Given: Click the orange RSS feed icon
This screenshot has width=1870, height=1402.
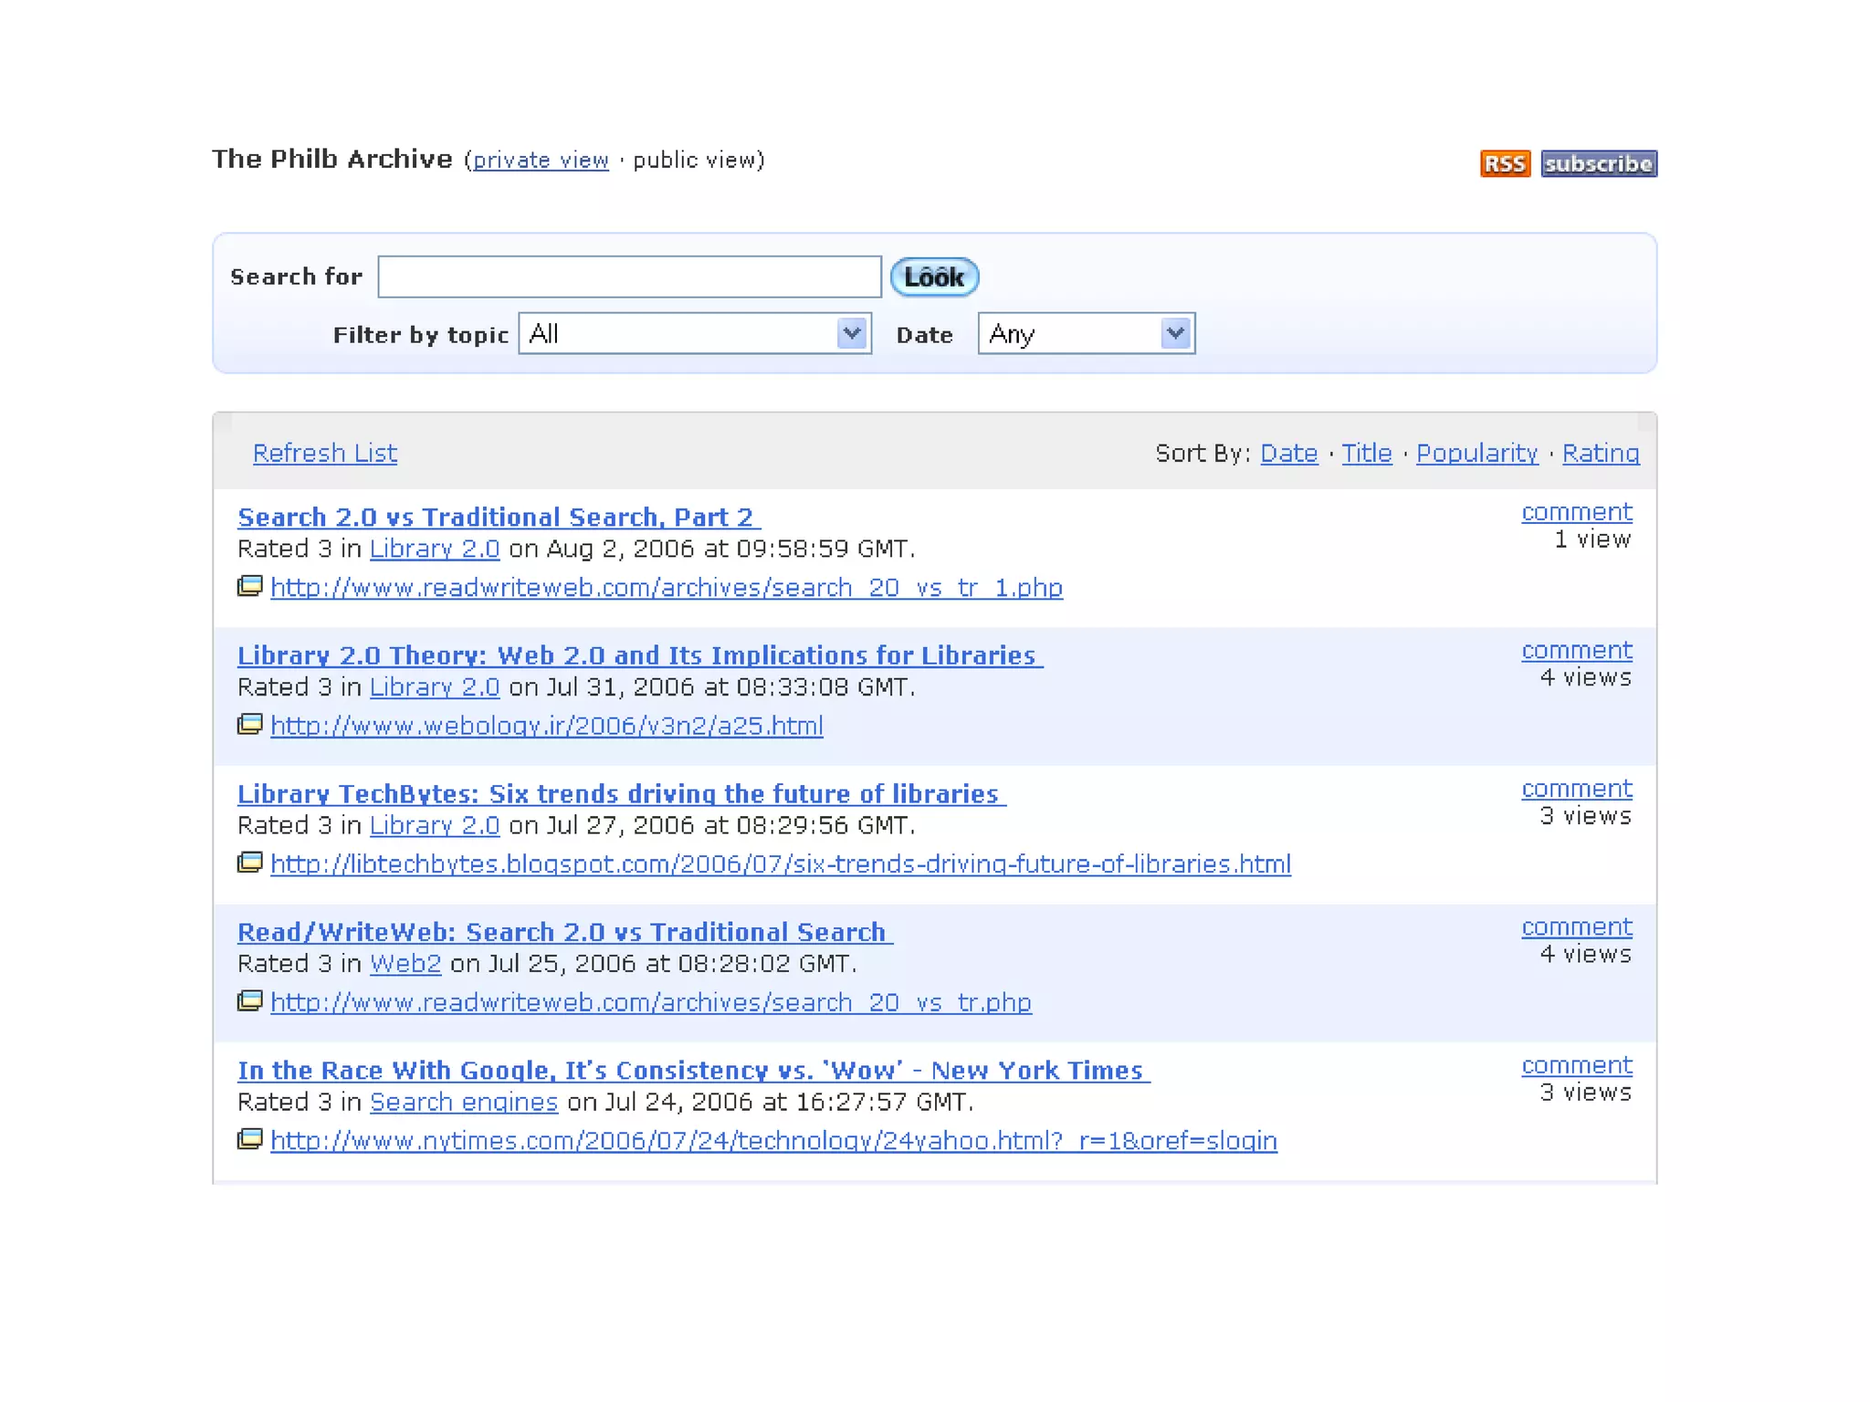Looking at the screenshot, I should point(1504,163).
